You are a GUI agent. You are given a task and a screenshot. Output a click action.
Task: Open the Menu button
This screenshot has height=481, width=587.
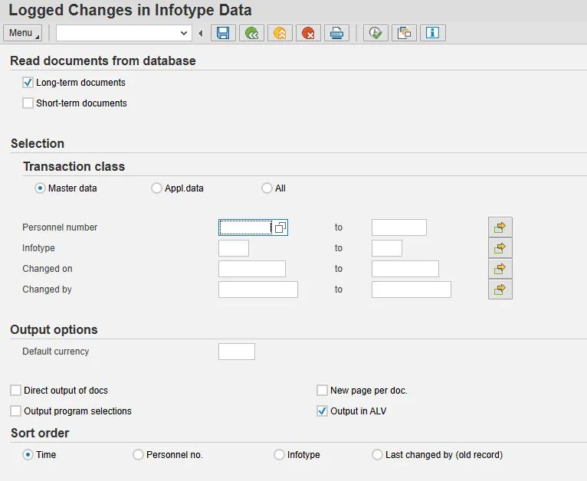coord(22,33)
